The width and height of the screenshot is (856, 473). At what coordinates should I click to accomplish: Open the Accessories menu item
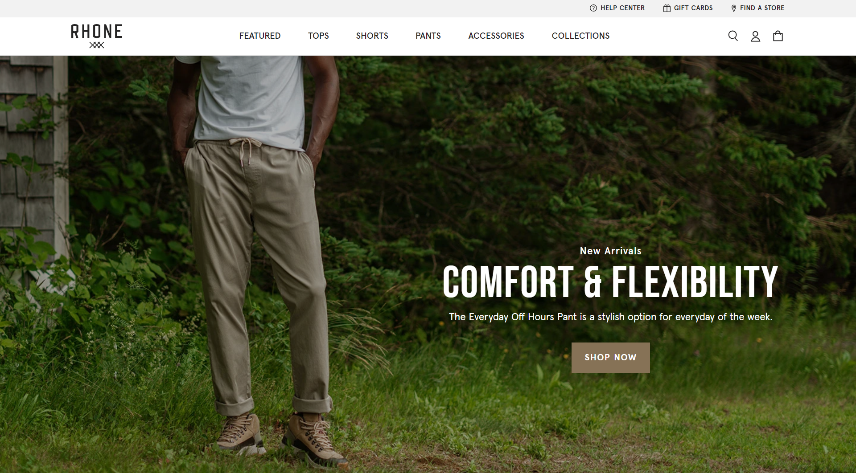(x=496, y=36)
